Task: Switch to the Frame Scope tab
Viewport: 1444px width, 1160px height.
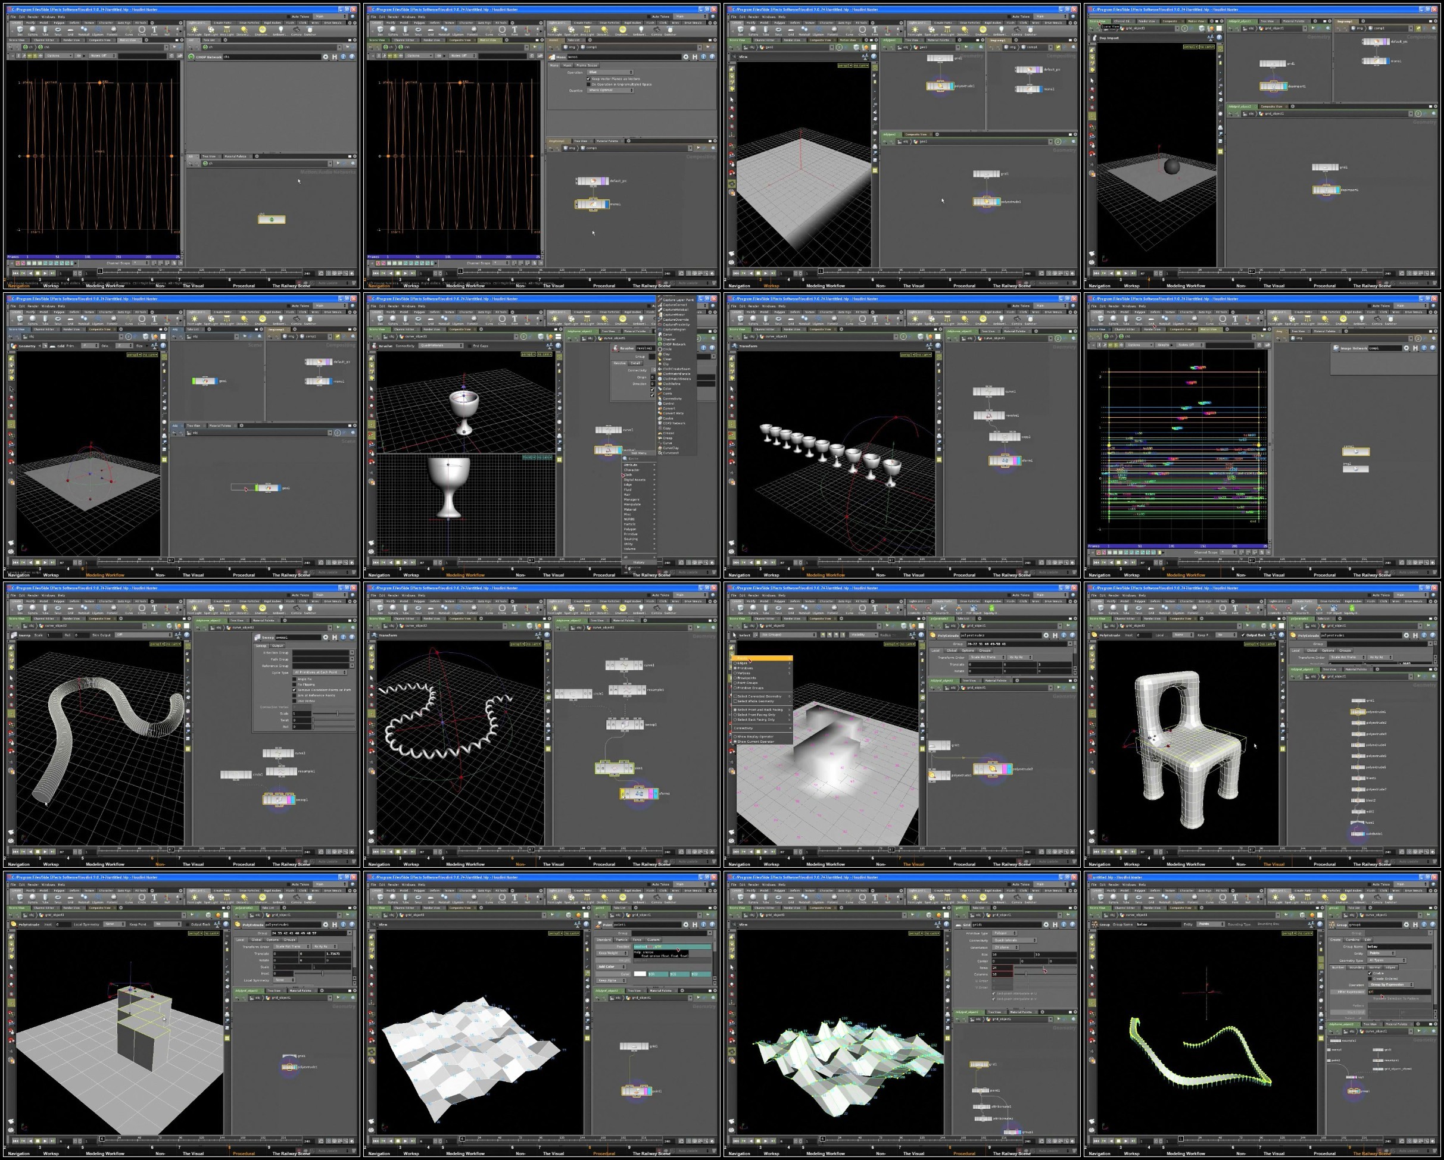Action: pyautogui.click(x=587, y=65)
